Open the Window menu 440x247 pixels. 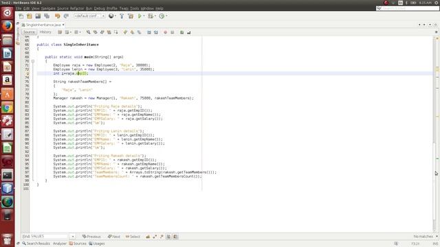point(147,8)
